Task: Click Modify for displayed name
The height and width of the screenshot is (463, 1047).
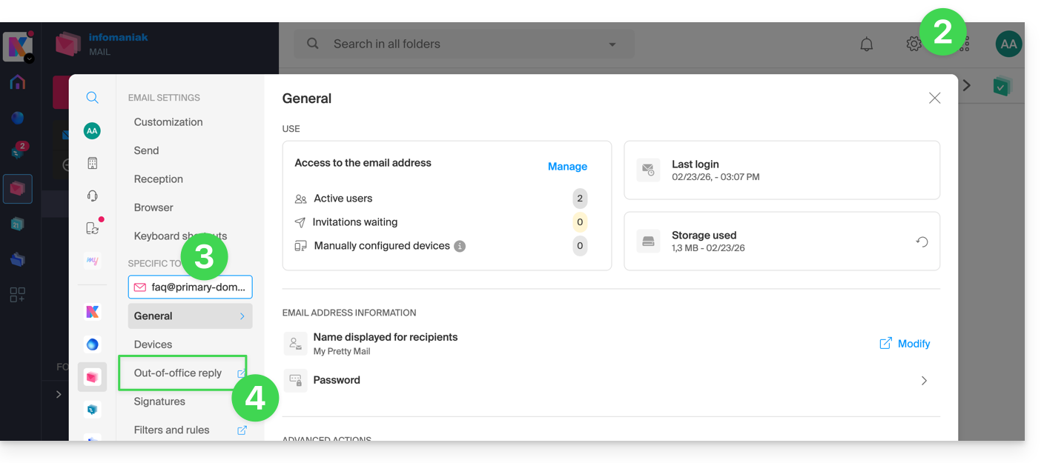Action: (x=905, y=344)
